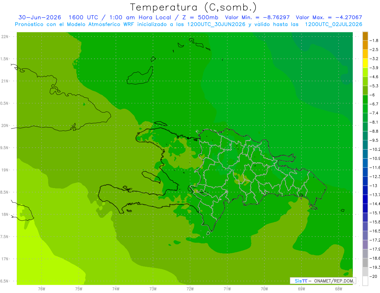Click 'Valor Max. = -4.27067' text
Viewport: 380px width, 293px height.
tap(329, 17)
